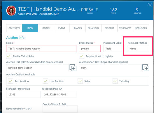The width and height of the screenshot is (154, 113).
Task: Open the Placement Label dropdown
Action: pyautogui.click(x=114, y=49)
